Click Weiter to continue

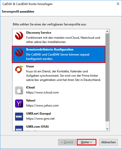click(x=86, y=142)
